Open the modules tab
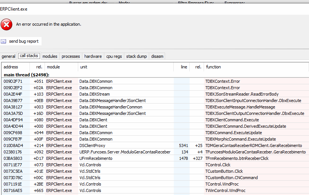Screen dimensions: 309x195 point(50,56)
